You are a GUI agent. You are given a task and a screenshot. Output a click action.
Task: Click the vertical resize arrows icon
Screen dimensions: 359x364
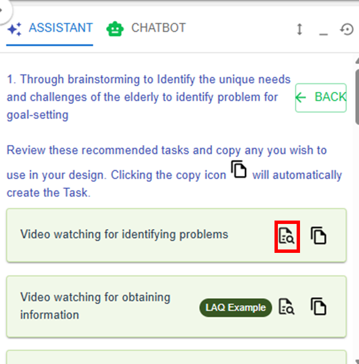click(x=299, y=29)
